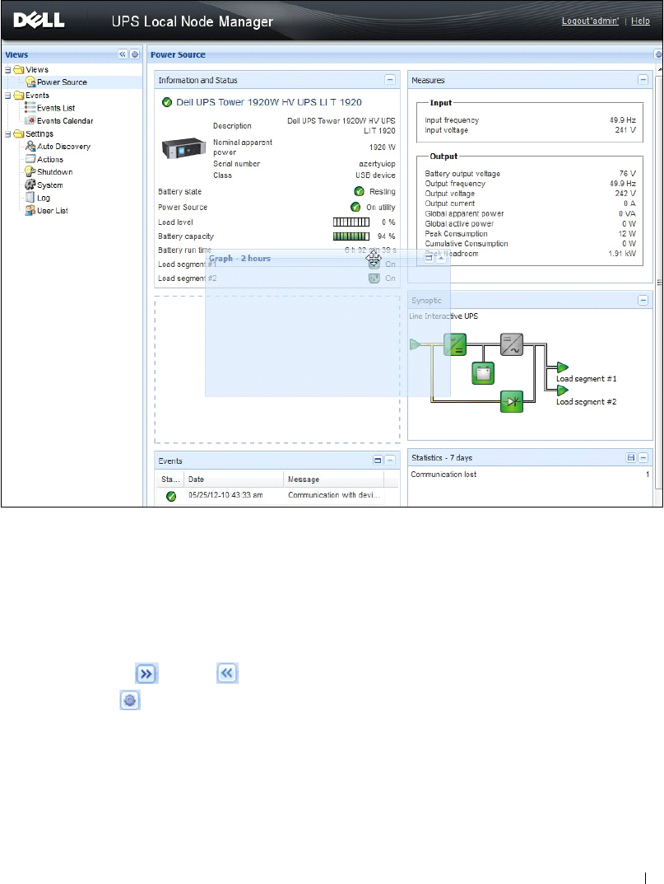Maximize the Events panel

(x=378, y=461)
